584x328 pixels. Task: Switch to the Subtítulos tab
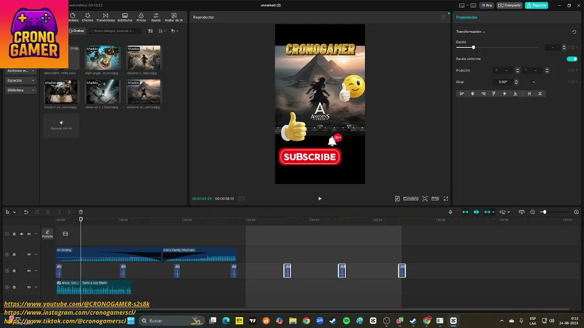pos(125,17)
